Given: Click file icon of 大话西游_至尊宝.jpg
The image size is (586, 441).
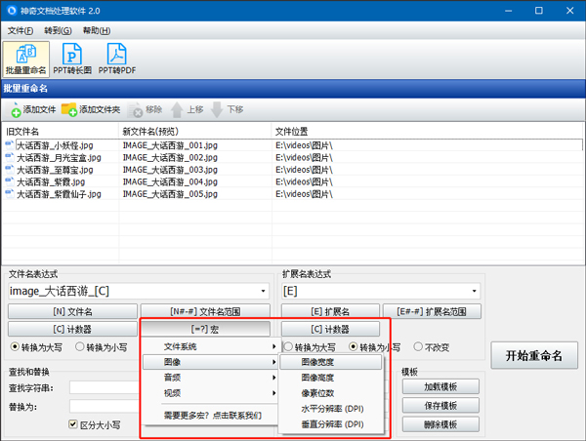Looking at the screenshot, I should coord(10,170).
